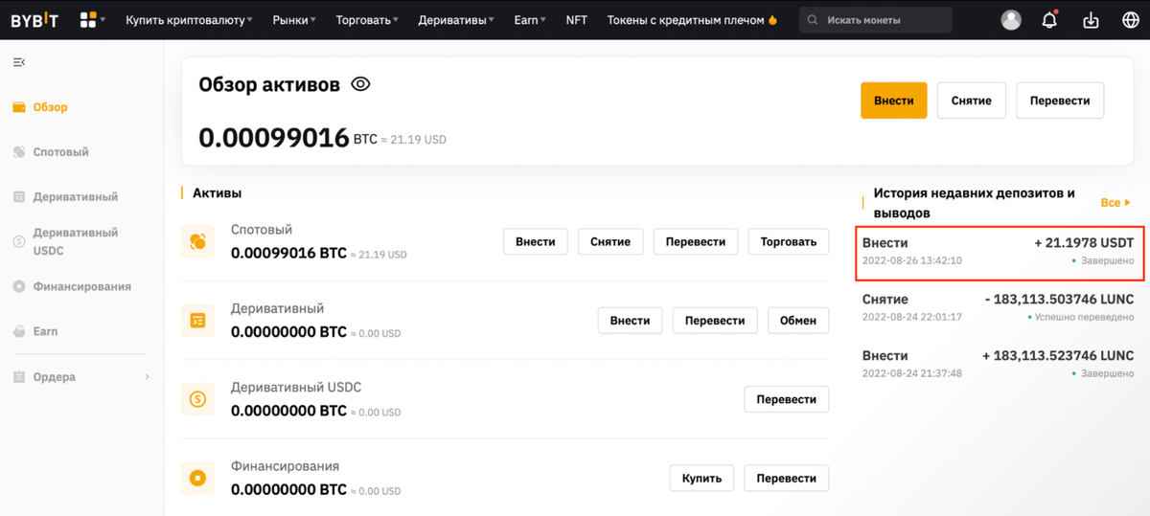Viewport: 1150px width, 516px height.
Task: Open the Bybit logo home link
Action: (x=34, y=19)
